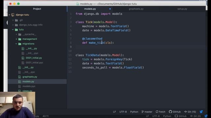Viewport: 211px width, 118px height.
Task: Click the __pycache__ folder icon
Action: coord(20,34)
